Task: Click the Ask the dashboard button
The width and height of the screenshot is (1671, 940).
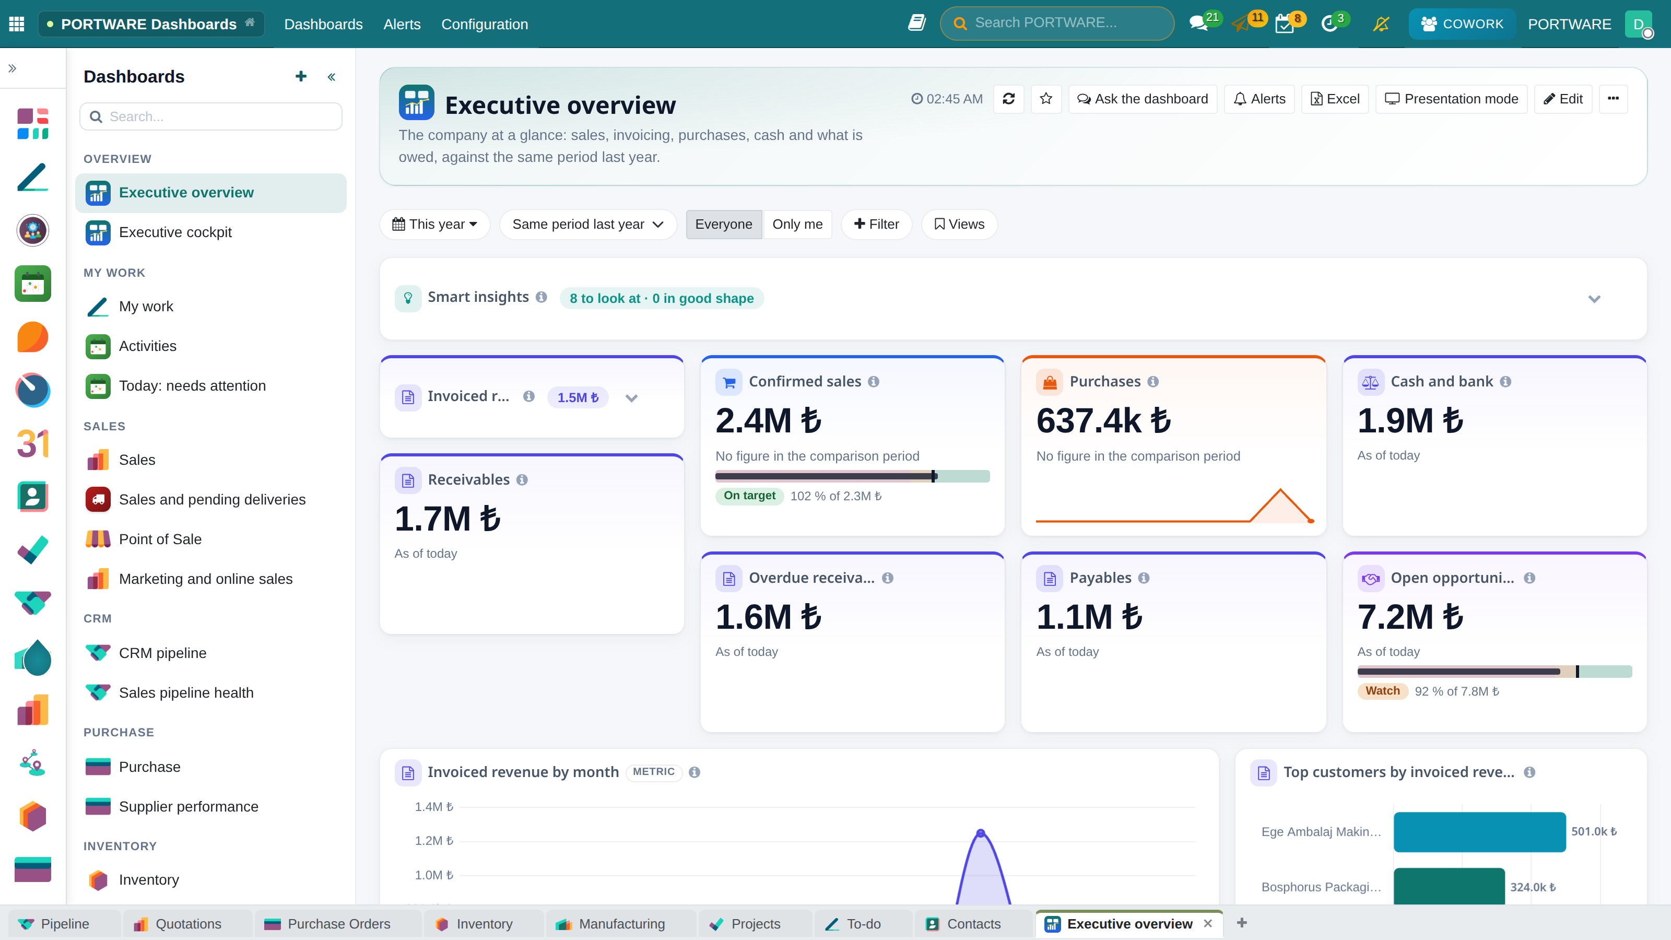Action: [1143, 99]
